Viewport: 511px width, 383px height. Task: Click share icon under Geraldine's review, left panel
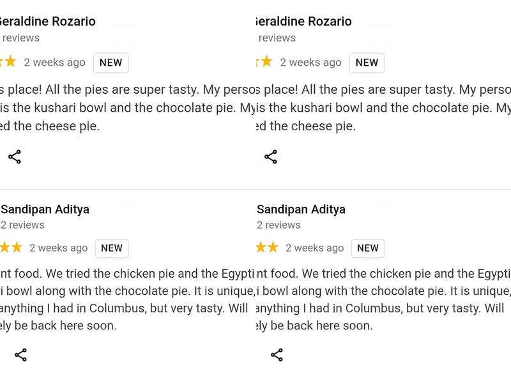(15, 156)
